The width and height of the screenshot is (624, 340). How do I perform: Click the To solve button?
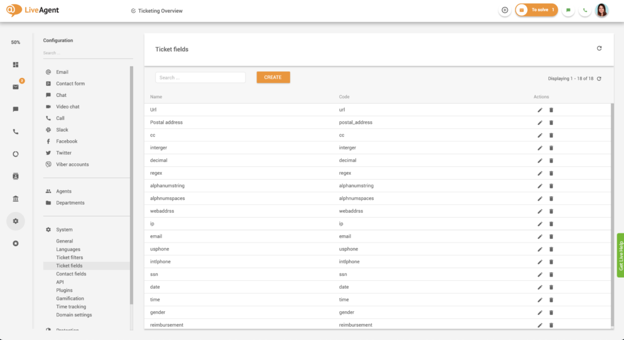(x=536, y=10)
